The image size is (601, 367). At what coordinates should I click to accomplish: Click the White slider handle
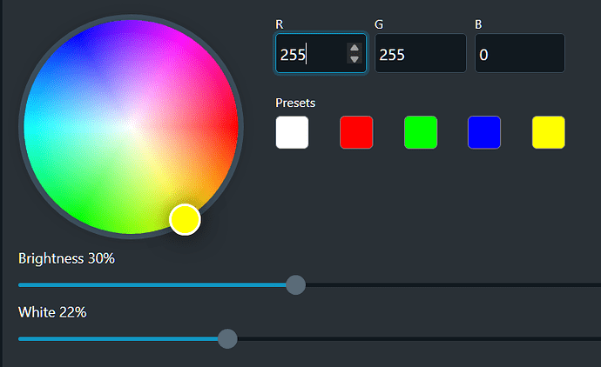[x=227, y=338]
